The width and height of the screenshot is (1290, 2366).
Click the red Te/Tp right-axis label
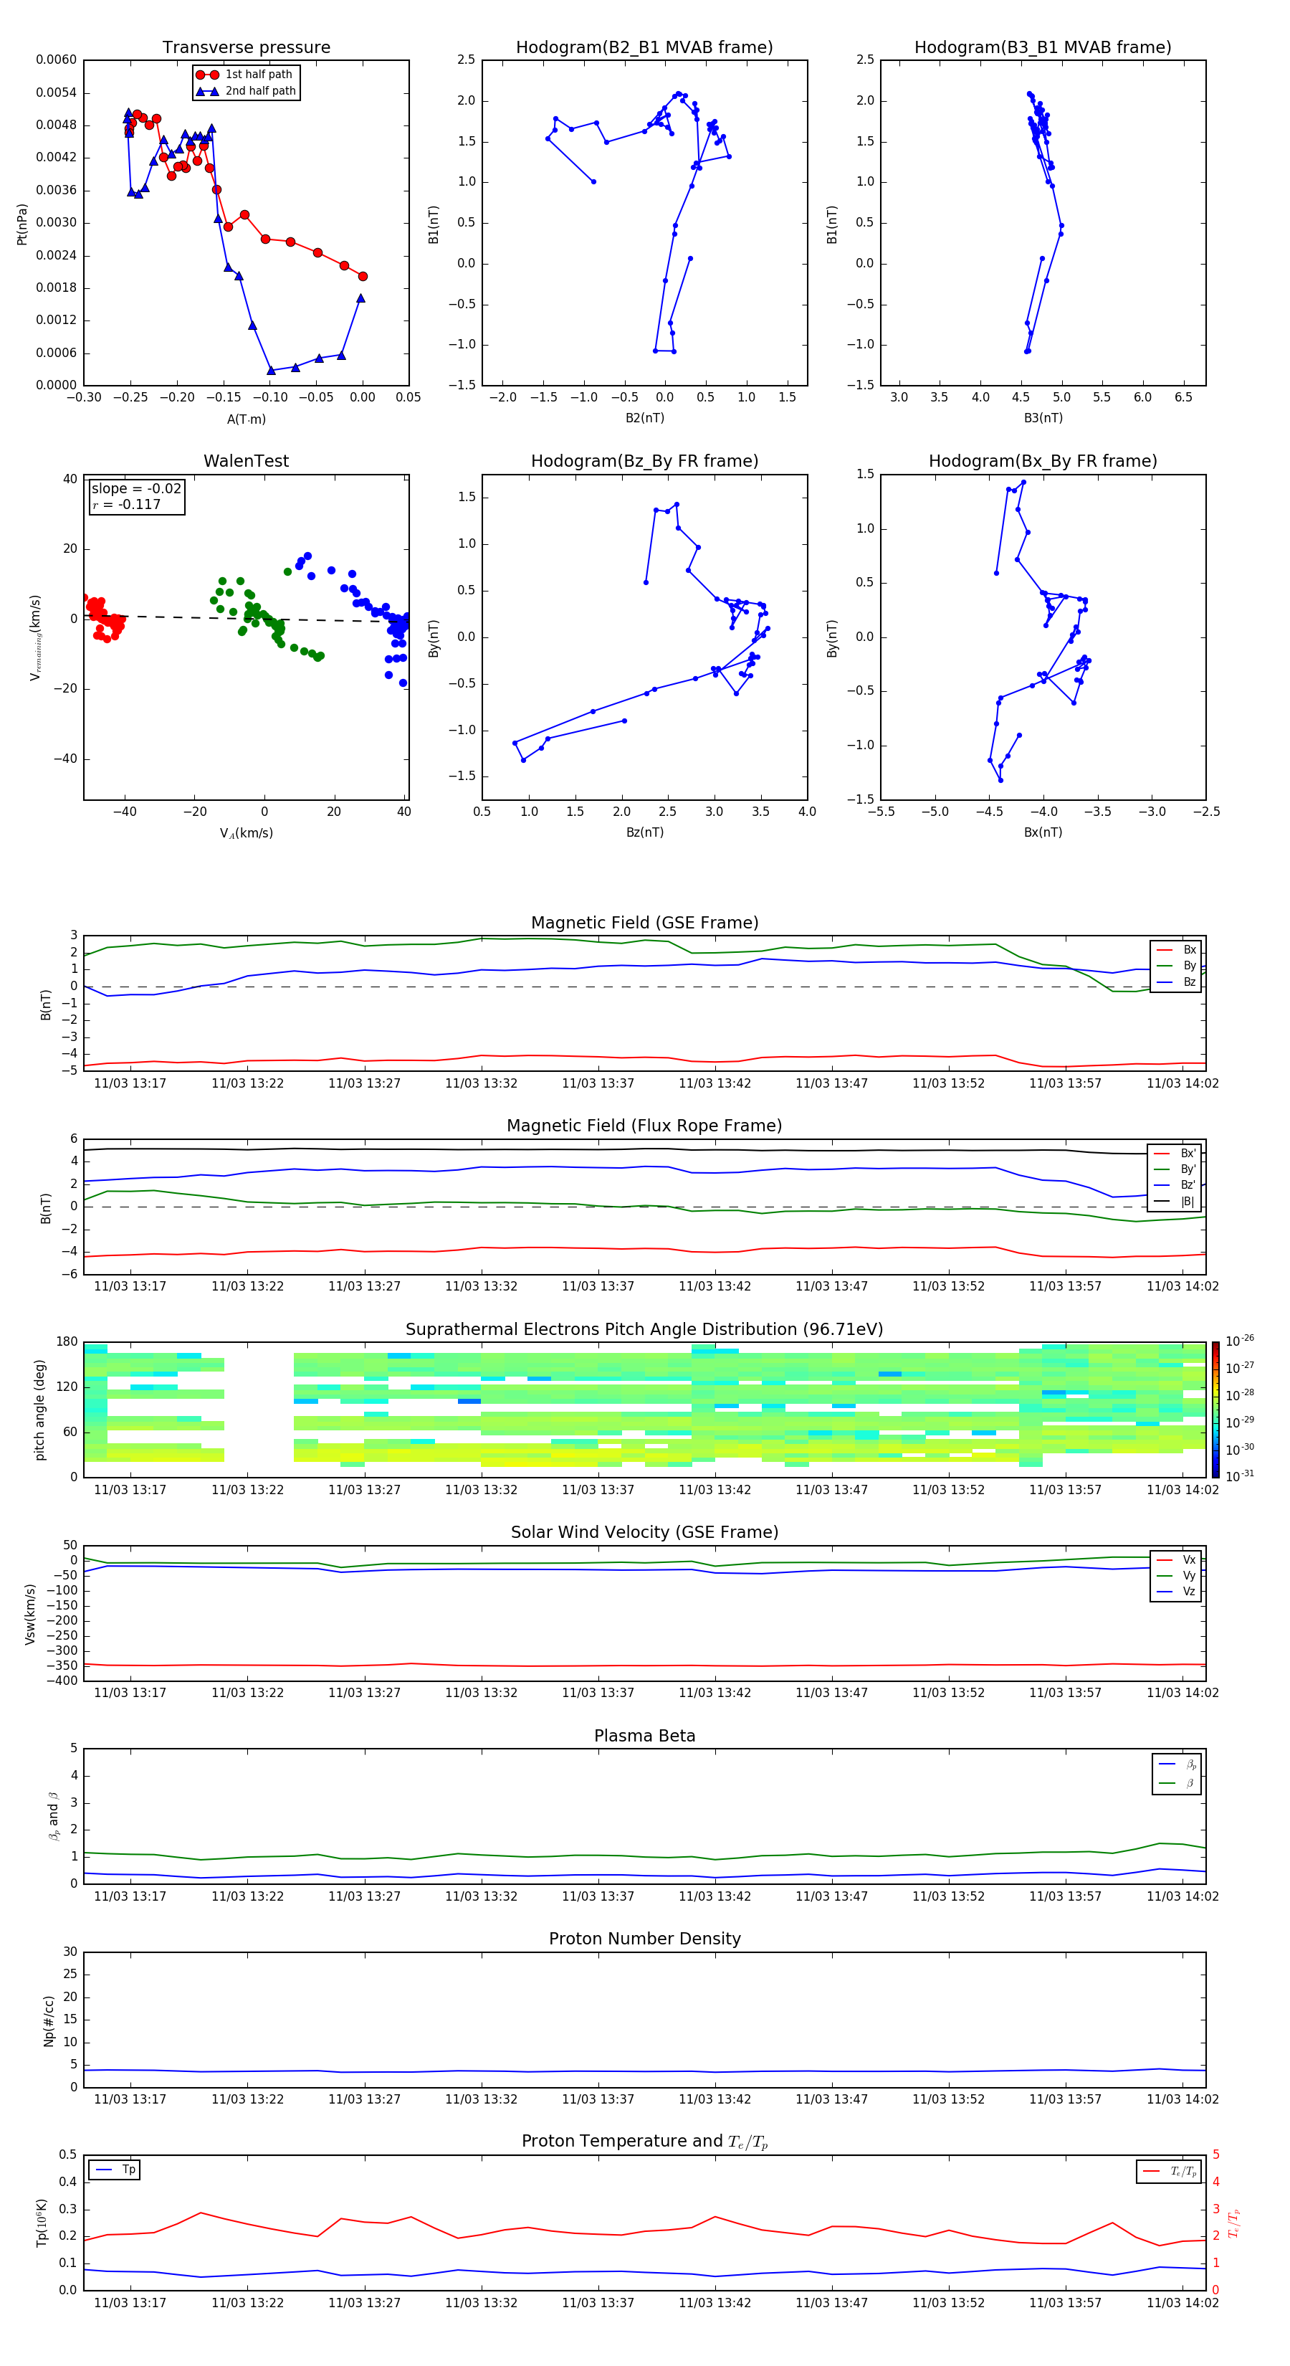(x=1234, y=2223)
